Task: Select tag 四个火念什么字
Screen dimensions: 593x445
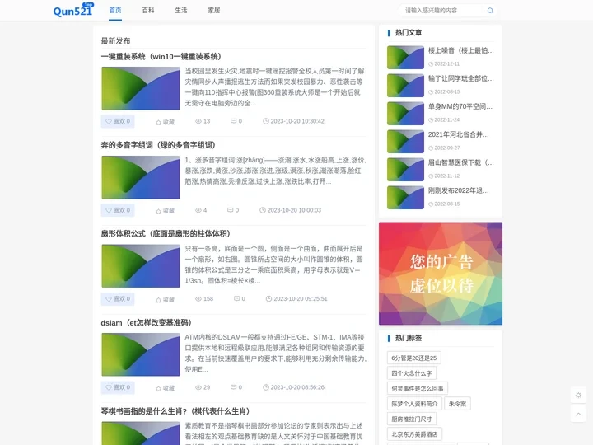Action: (412, 373)
